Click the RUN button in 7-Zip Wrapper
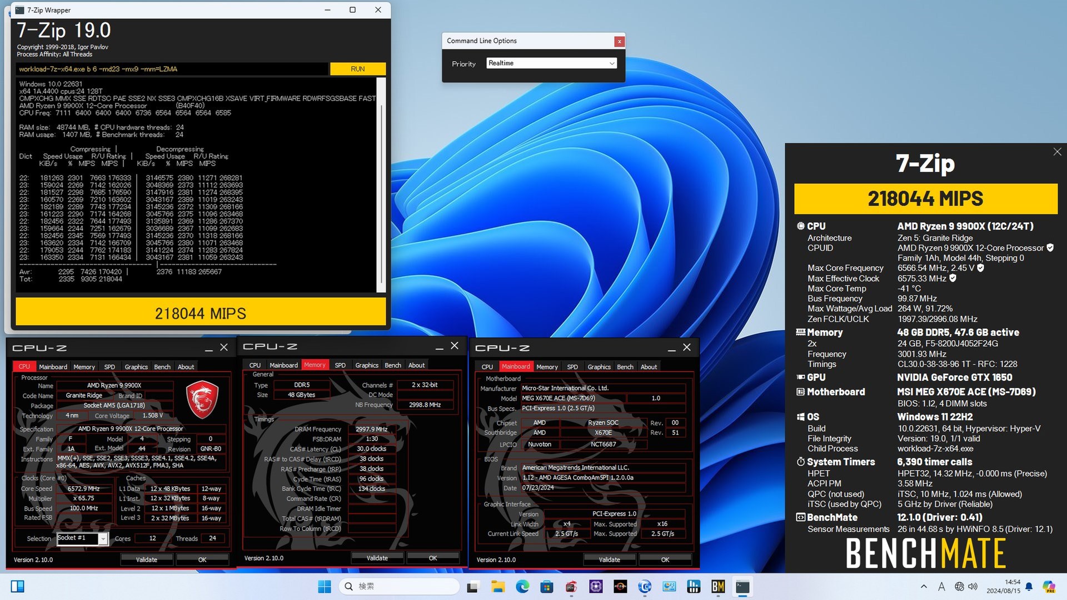The width and height of the screenshot is (1067, 600). [x=357, y=69]
